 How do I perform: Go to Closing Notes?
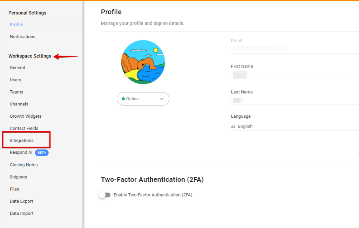(23, 165)
